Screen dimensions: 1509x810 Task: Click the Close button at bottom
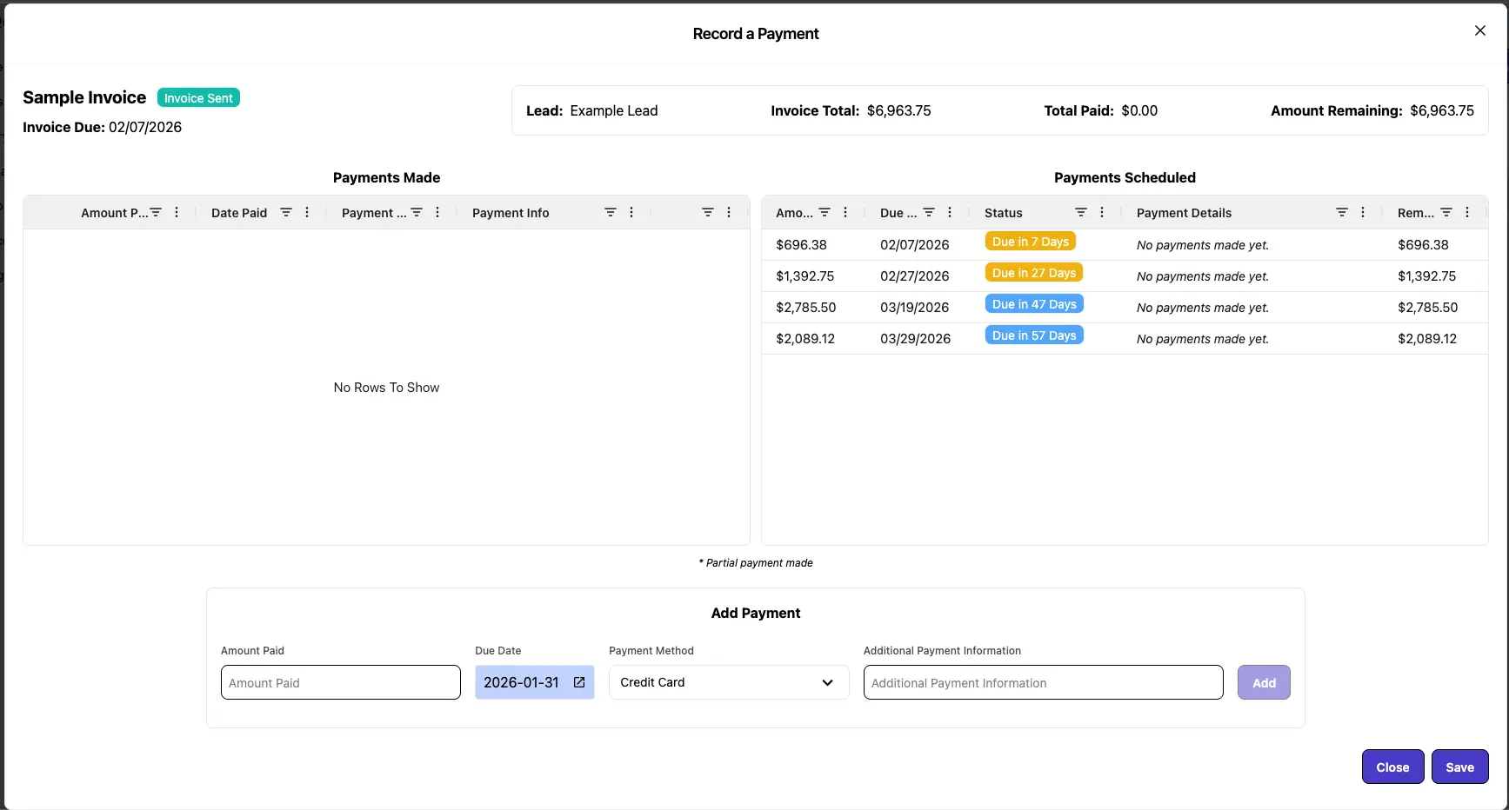tap(1392, 767)
